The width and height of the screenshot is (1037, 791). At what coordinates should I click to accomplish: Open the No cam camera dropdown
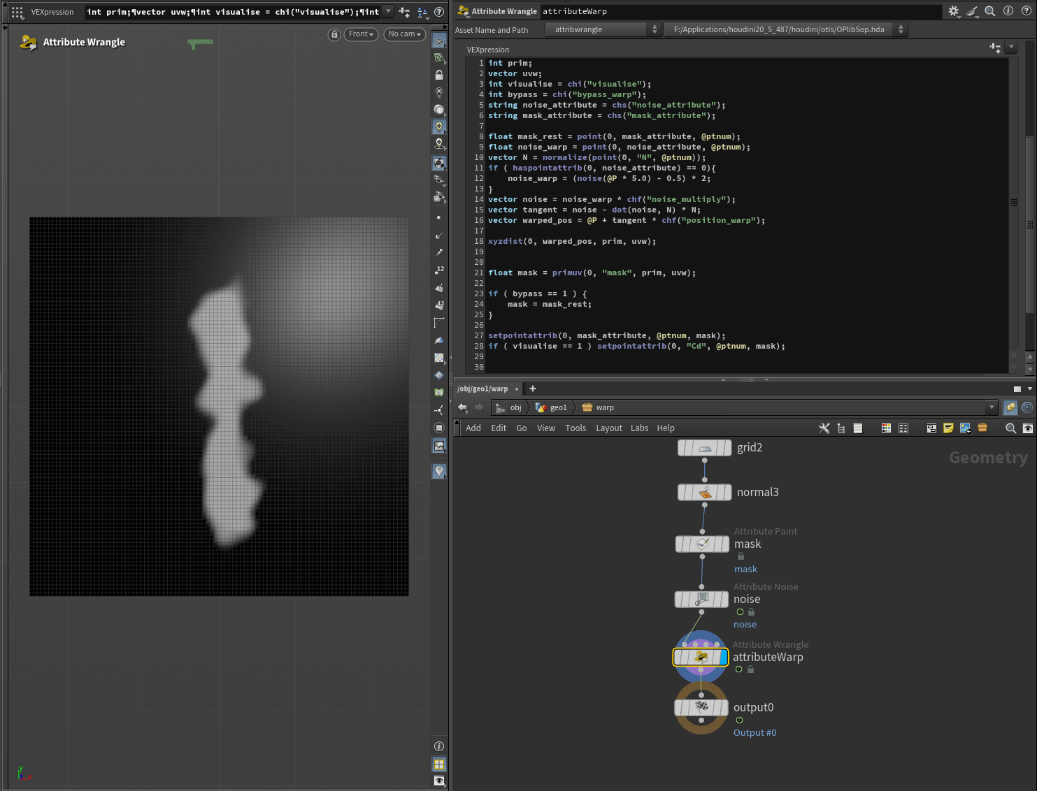(x=405, y=34)
